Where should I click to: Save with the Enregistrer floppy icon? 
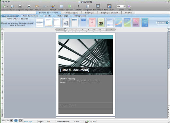click(20, 6)
